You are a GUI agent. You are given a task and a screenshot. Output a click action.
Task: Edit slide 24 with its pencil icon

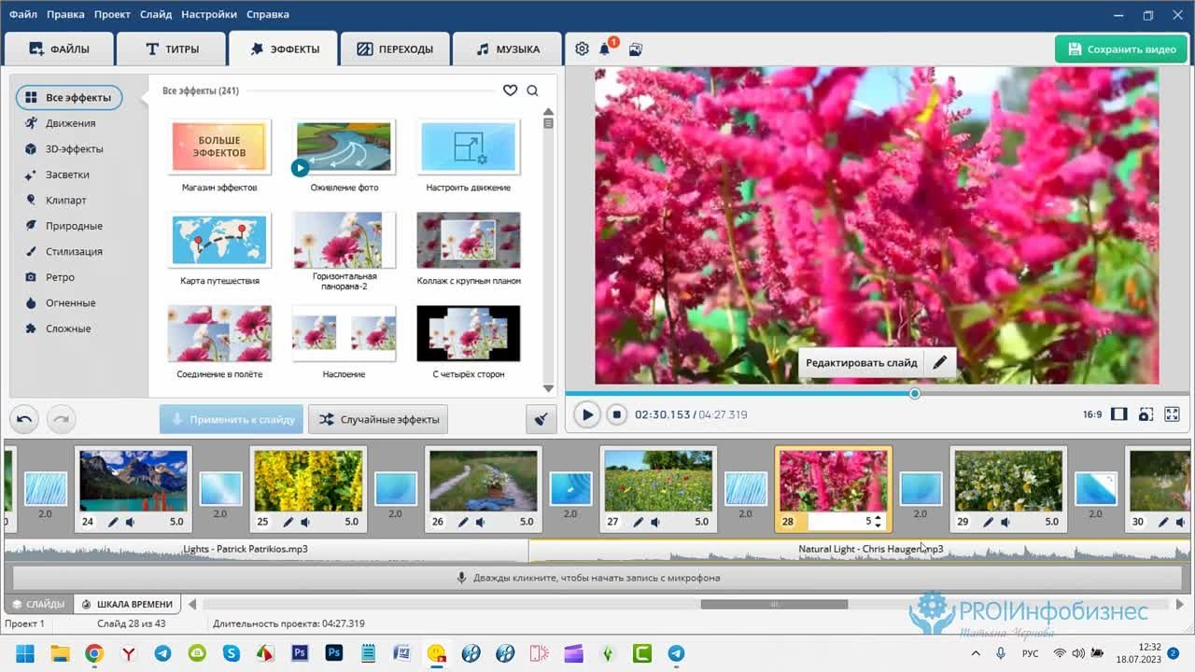point(113,522)
